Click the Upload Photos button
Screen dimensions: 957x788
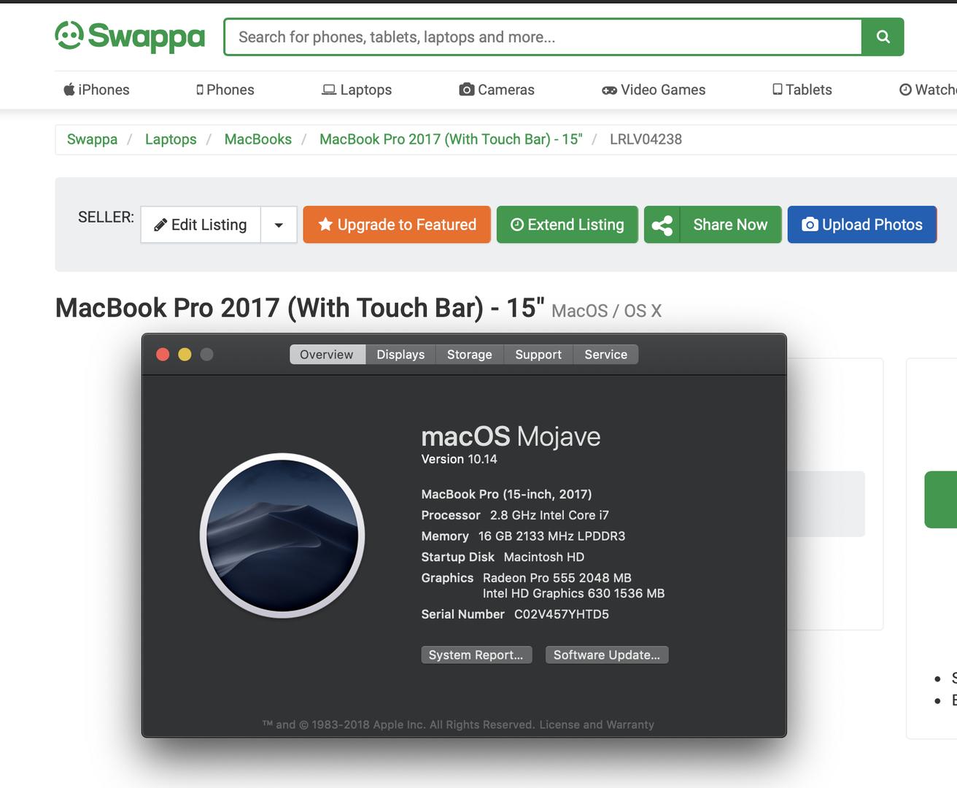862,225
